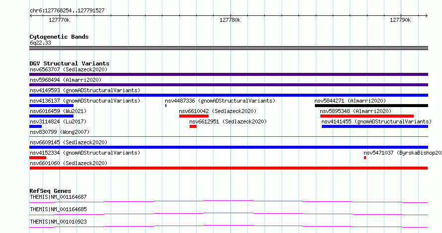Click the THEMIS NM_001010923 magenta transcript line
Viewport: 442px width, 233px height.
pos(228,226)
